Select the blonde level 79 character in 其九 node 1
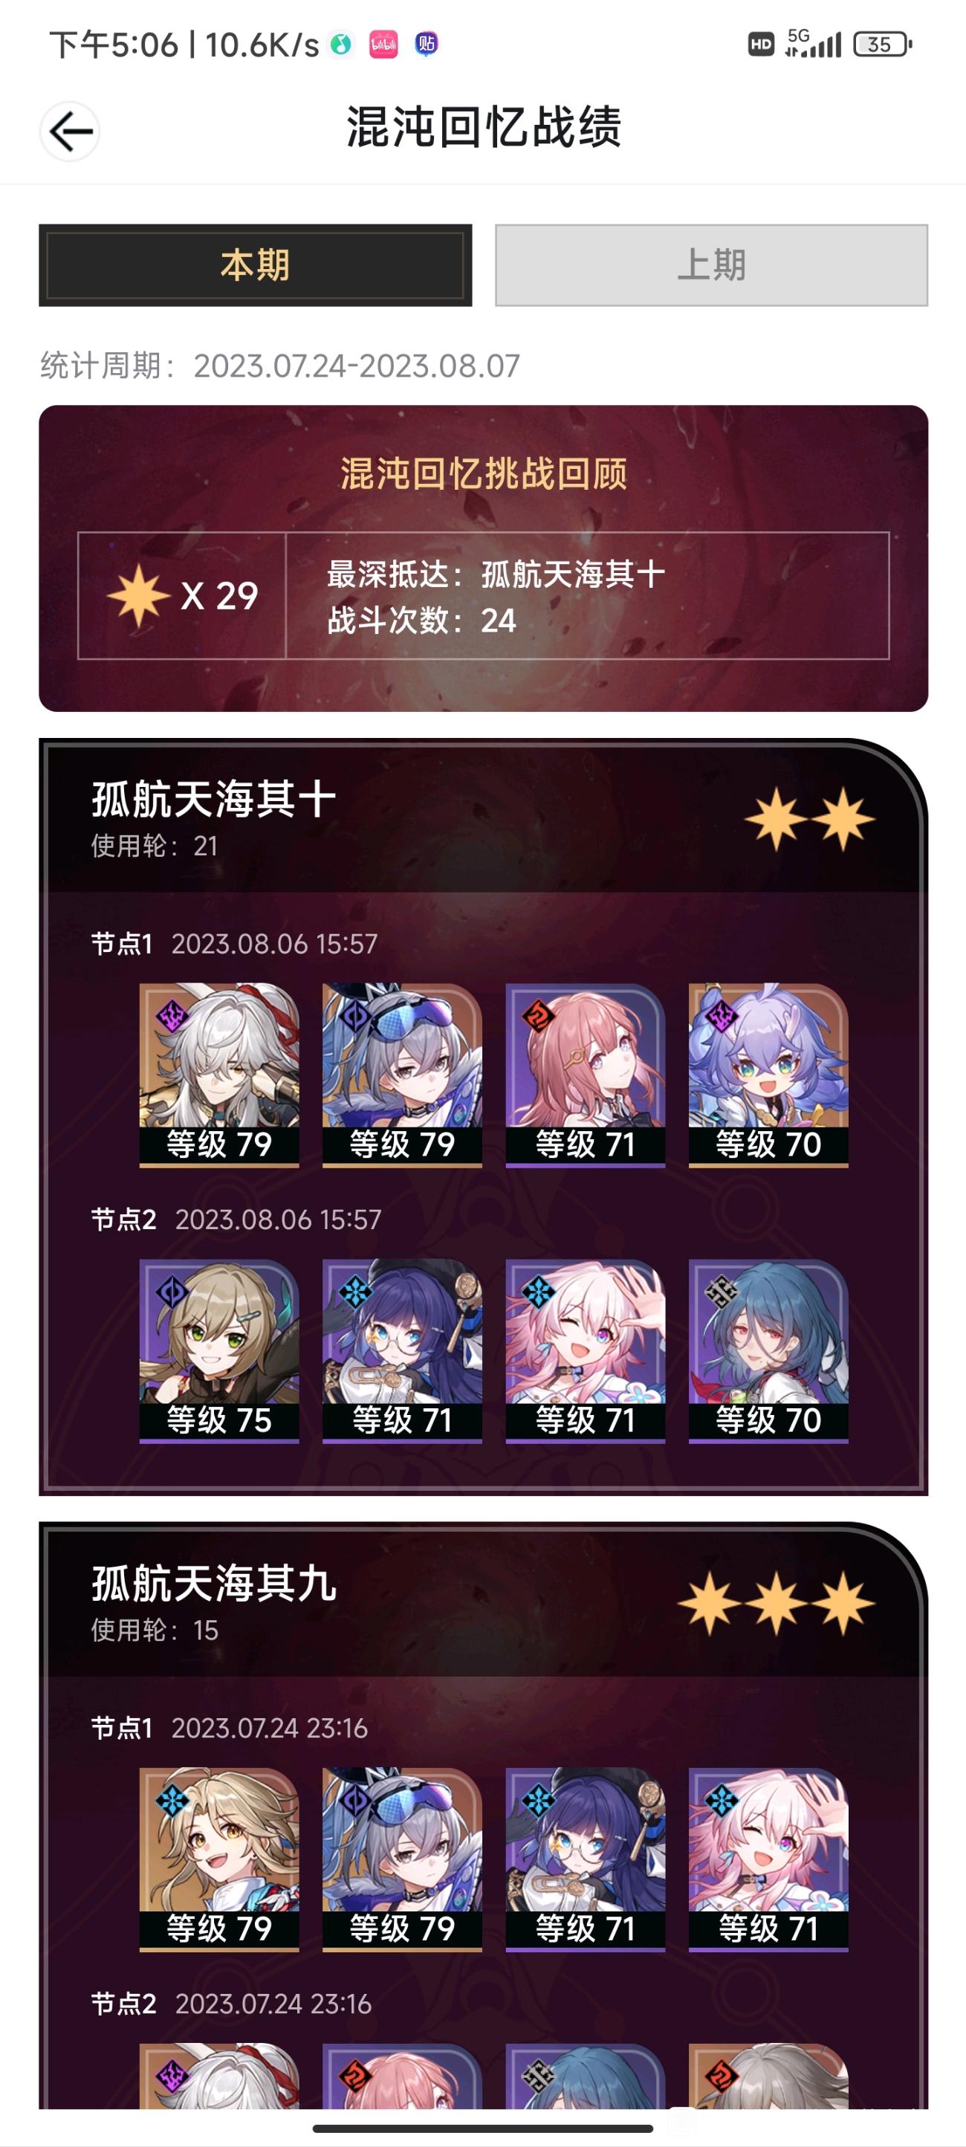The width and height of the screenshot is (966, 2147). point(219,1859)
